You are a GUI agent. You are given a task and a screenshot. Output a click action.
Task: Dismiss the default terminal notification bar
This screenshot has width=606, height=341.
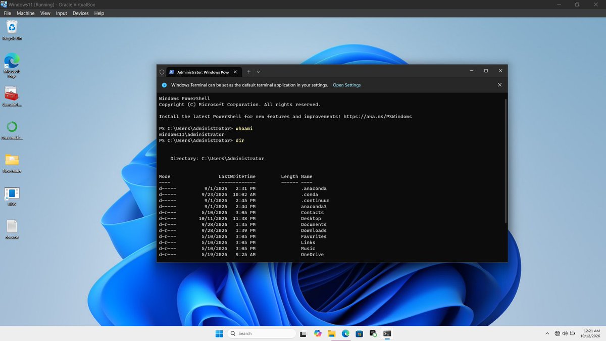(x=499, y=85)
